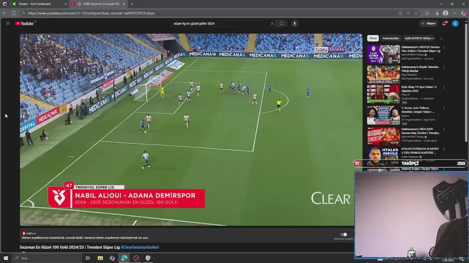Viewport: 469px width, 263px height.
Task: Open options for Sezonu Maç Özetleri video
Action: 444,130
